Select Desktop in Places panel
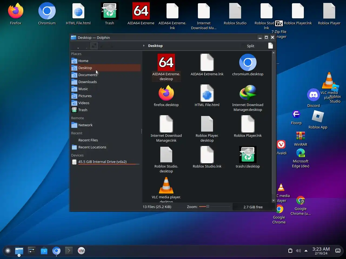Viewport: 346px width, 259px height. coord(105,68)
